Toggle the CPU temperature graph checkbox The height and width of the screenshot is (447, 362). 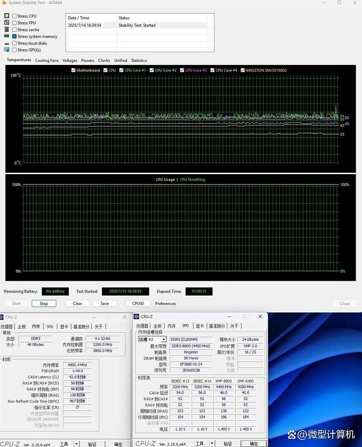click(x=105, y=70)
